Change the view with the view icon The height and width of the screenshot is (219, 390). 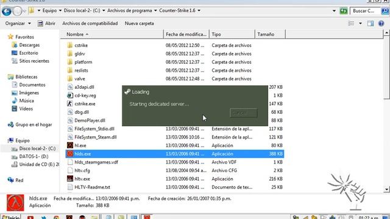351,23
